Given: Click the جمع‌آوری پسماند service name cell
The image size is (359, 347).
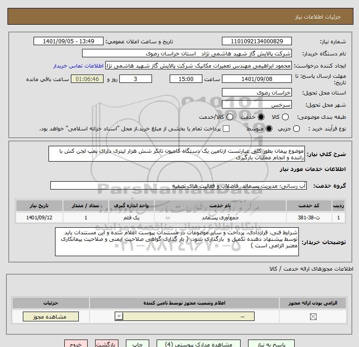Looking at the screenshot, I should (x=220, y=218).
